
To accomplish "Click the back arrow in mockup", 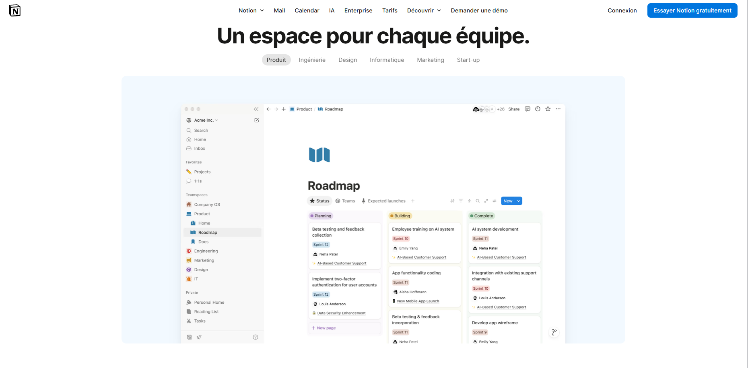I will point(269,109).
